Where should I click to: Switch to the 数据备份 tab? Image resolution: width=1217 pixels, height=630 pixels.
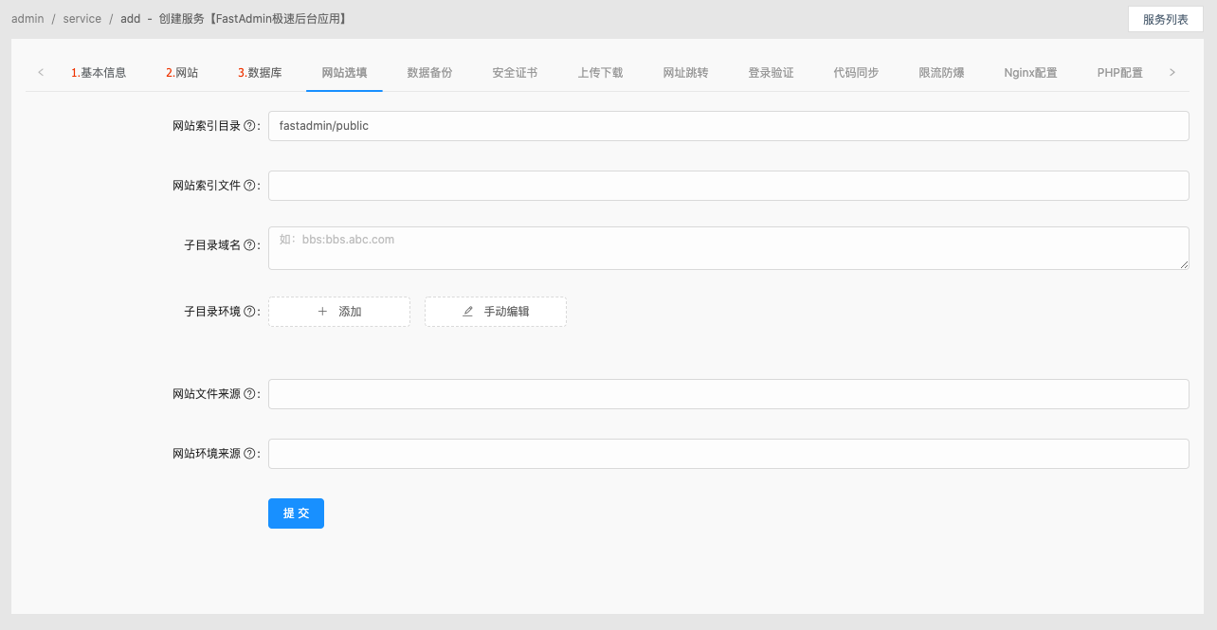point(429,71)
